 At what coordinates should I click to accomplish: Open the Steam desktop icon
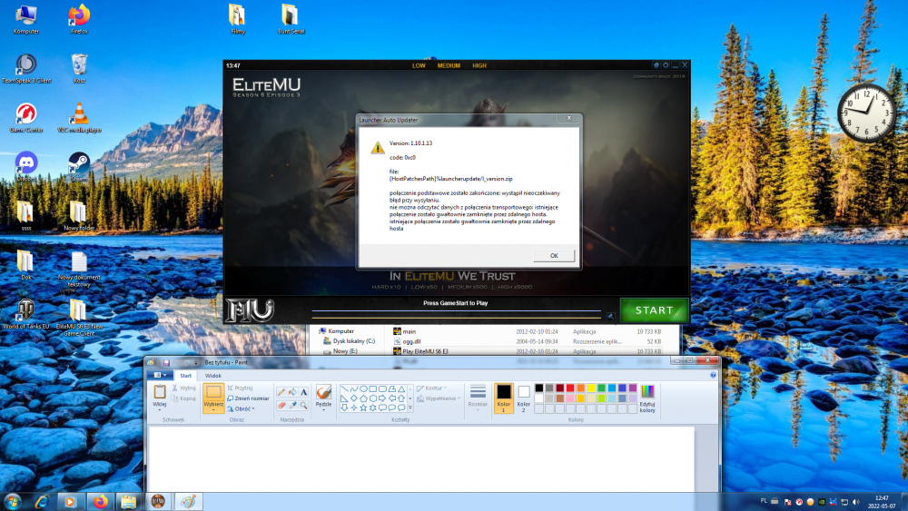(x=79, y=167)
